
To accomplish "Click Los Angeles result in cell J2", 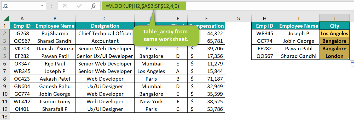I will point(334,33).
